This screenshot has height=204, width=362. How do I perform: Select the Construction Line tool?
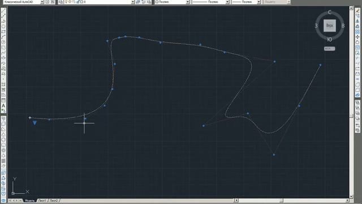3,16
